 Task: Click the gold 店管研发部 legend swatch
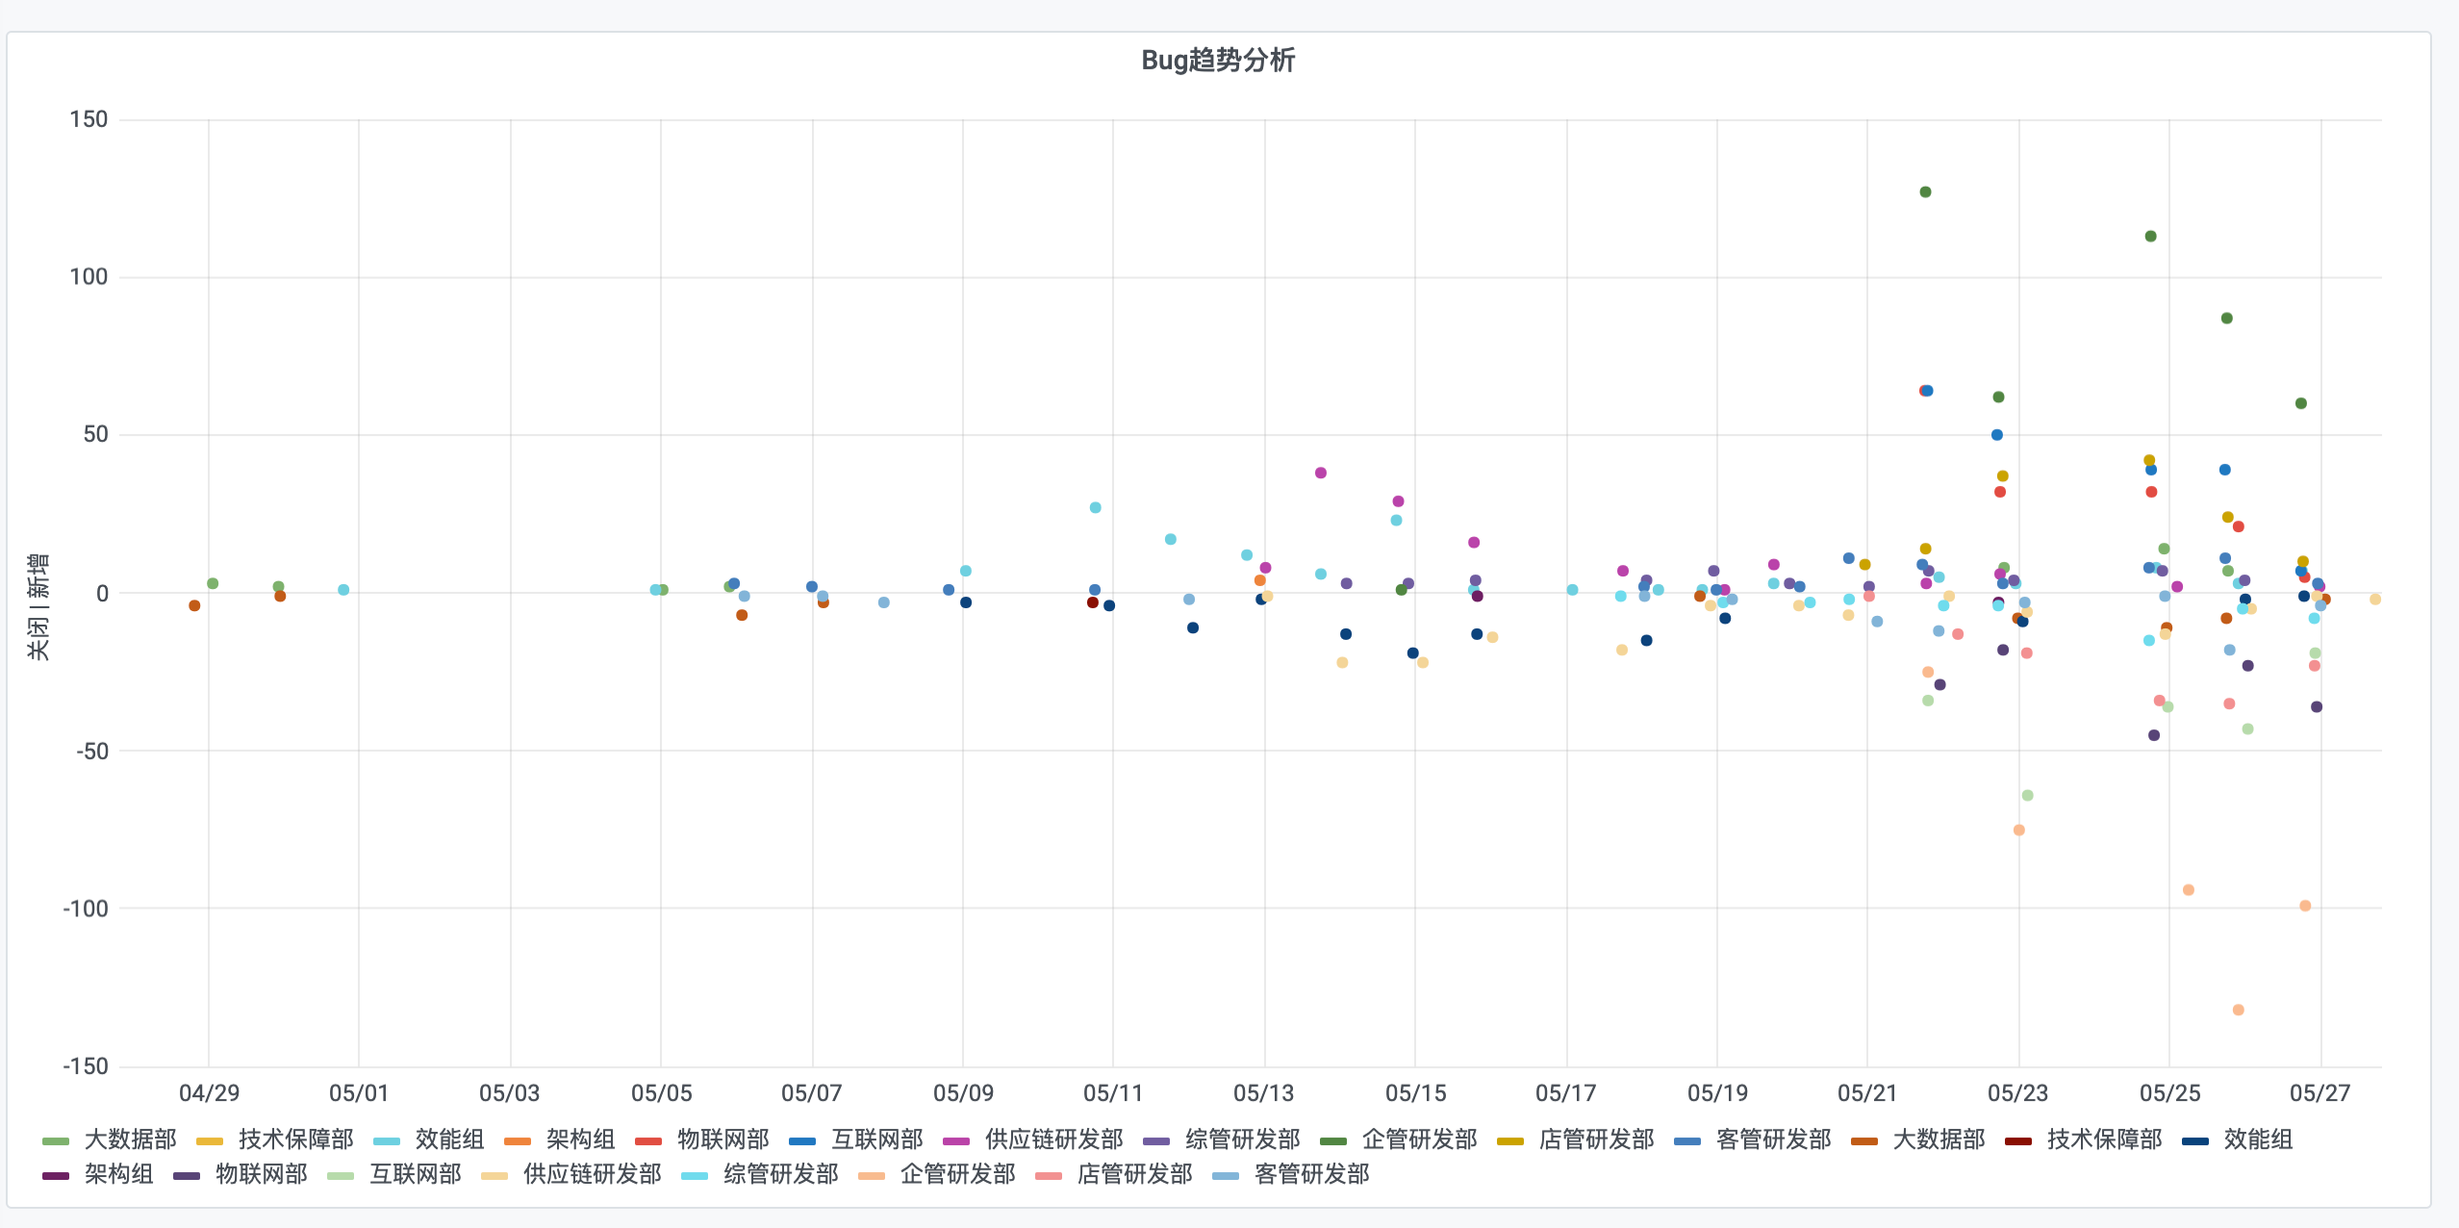(1509, 1141)
